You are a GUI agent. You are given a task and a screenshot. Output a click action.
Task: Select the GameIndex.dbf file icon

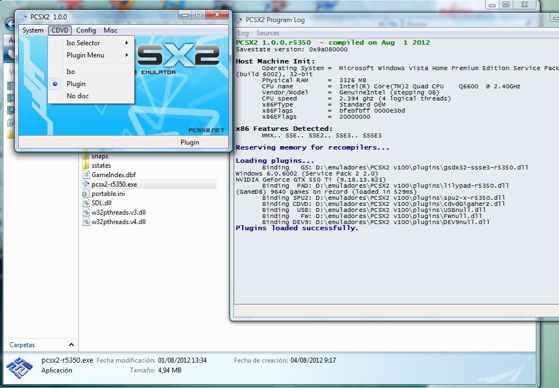click(x=86, y=175)
